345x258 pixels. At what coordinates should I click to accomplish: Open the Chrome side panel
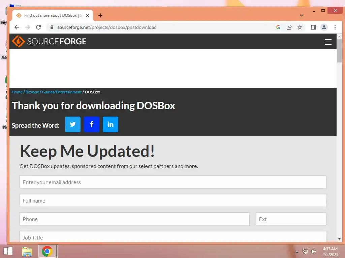point(313,27)
